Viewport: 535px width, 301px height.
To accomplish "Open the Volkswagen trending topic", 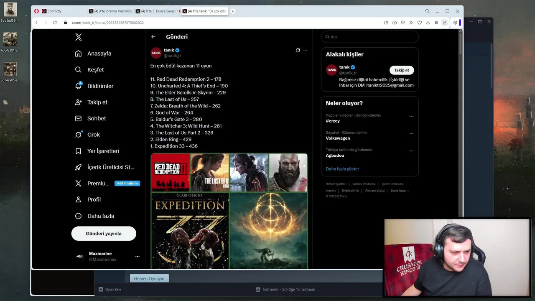I will [x=338, y=138].
